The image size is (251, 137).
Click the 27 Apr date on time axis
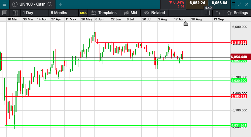tap(56, 19)
